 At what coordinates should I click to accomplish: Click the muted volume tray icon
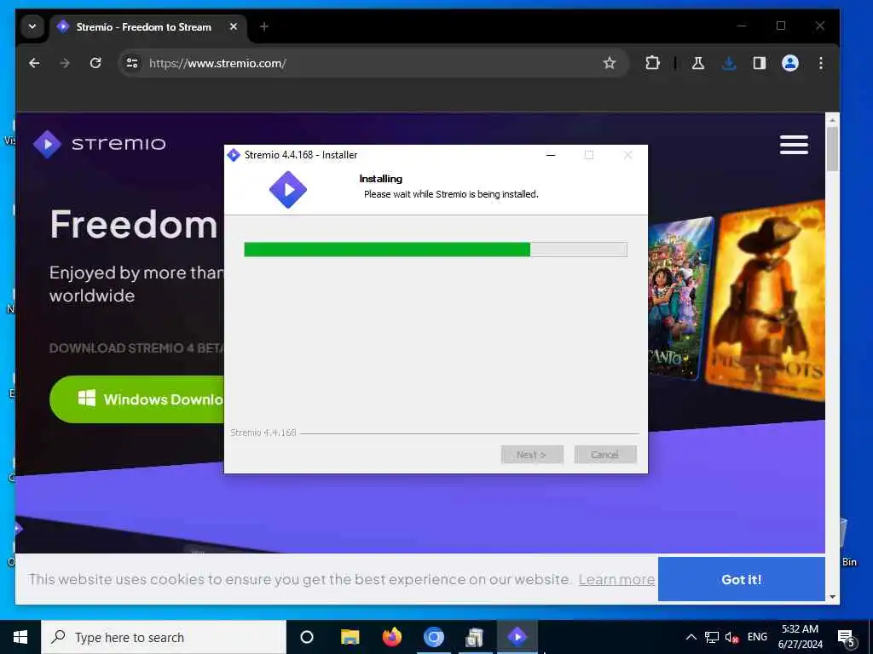[731, 637]
